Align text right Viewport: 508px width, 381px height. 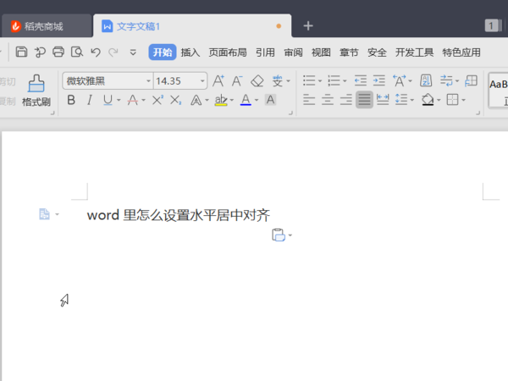click(x=346, y=100)
